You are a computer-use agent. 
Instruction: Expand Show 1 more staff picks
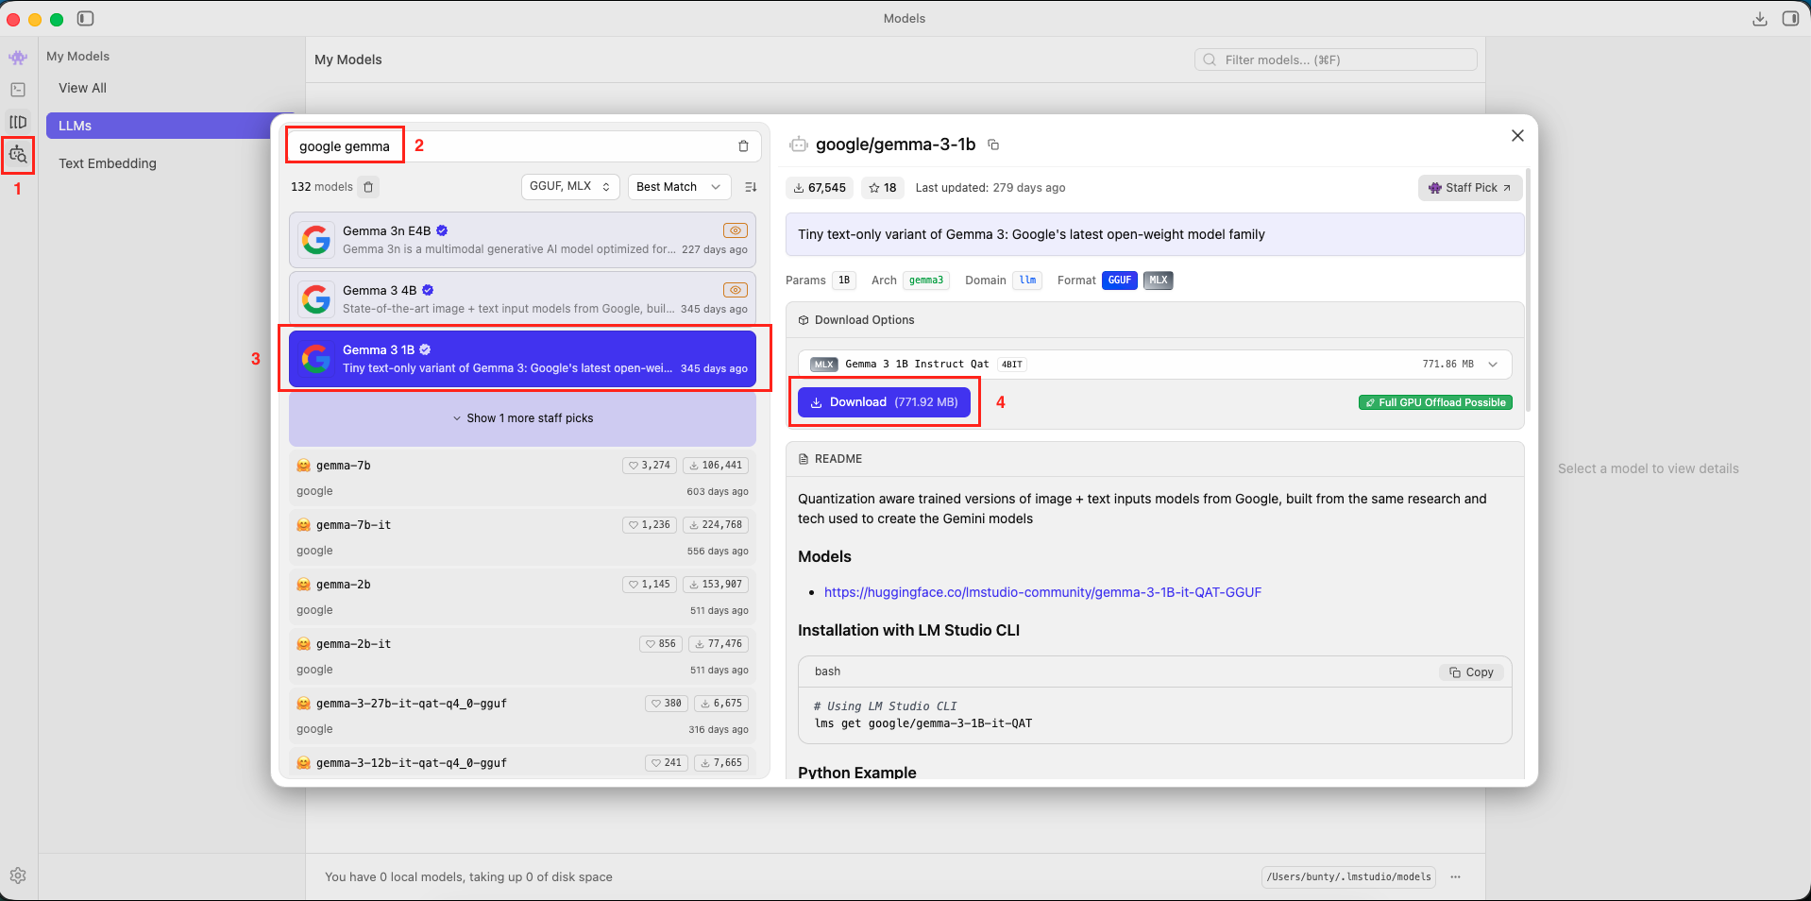[522, 418]
